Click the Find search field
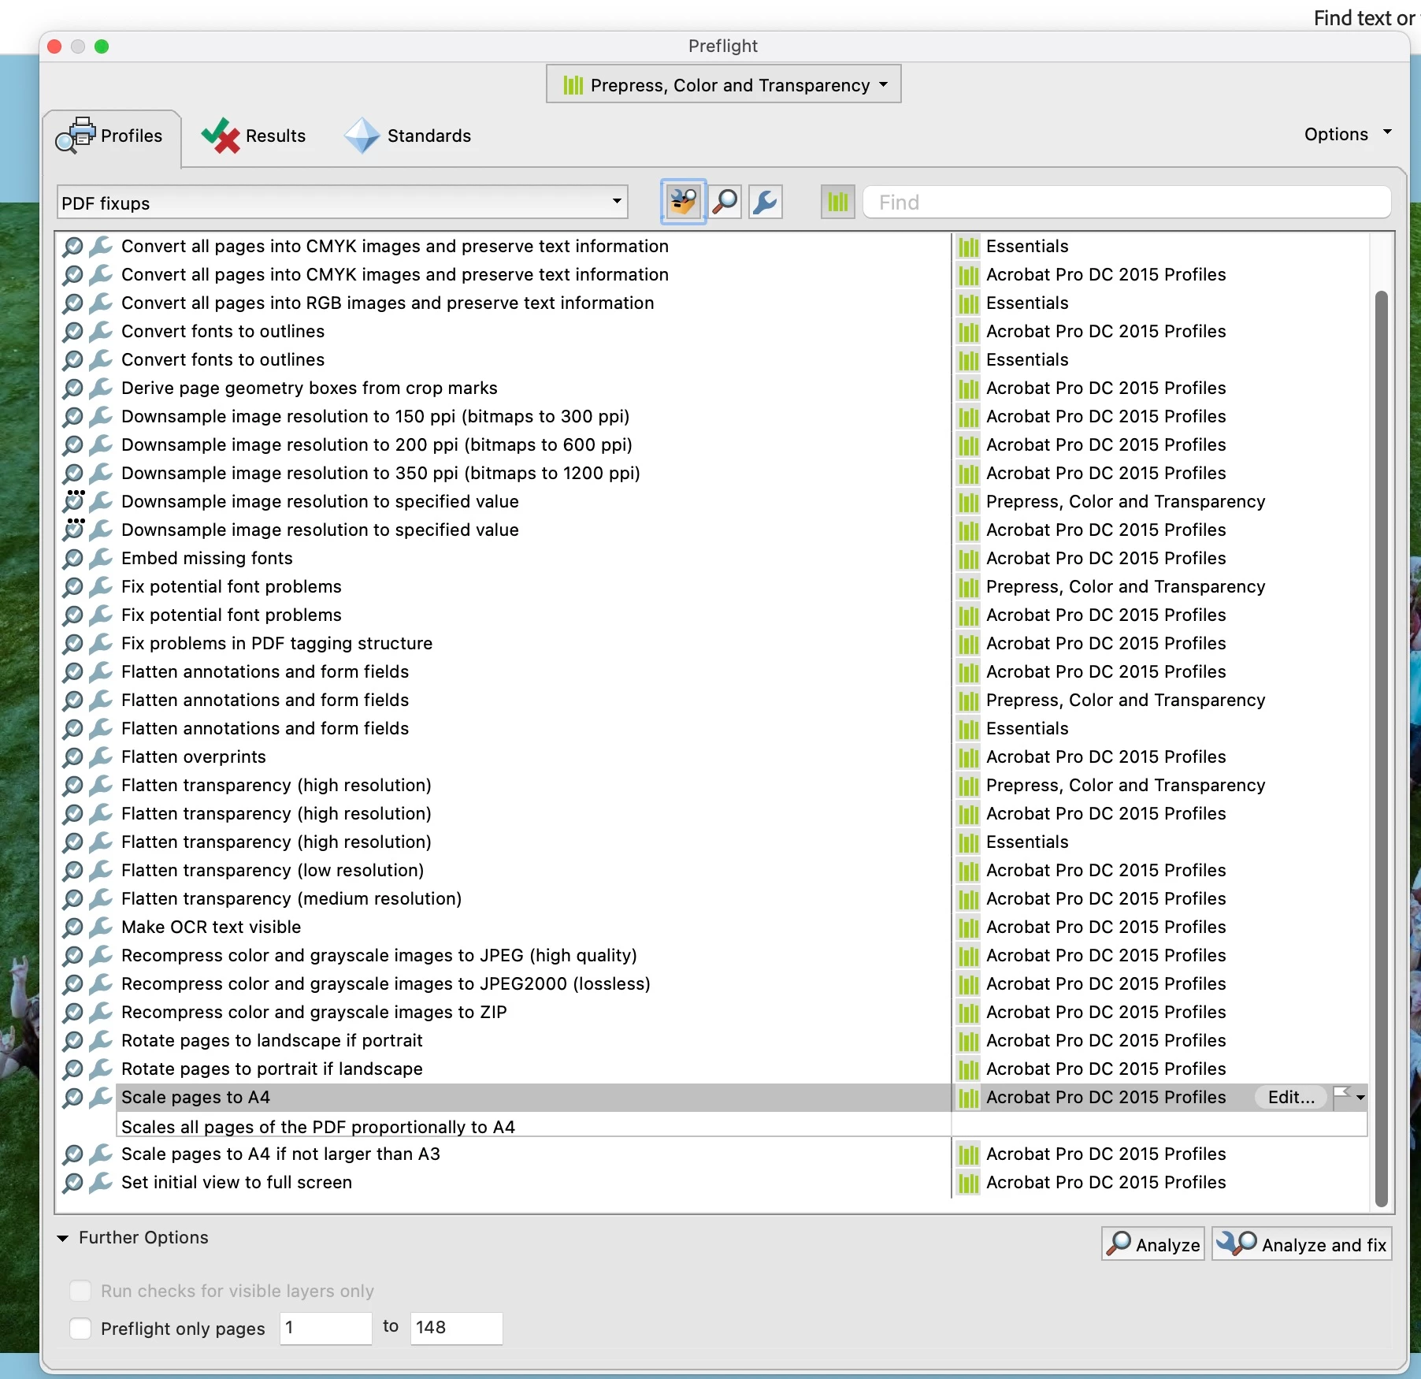 [x=1127, y=203]
